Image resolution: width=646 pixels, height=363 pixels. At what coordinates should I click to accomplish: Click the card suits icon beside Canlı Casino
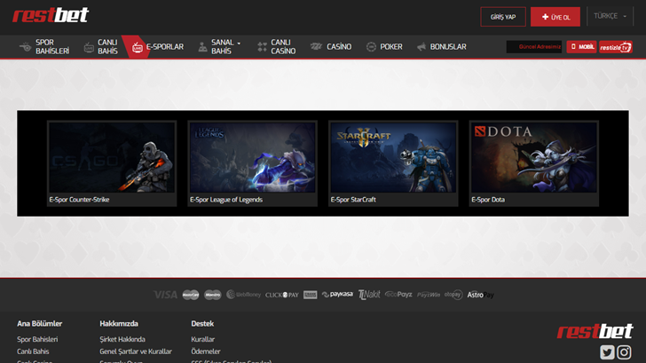click(x=262, y=47)
